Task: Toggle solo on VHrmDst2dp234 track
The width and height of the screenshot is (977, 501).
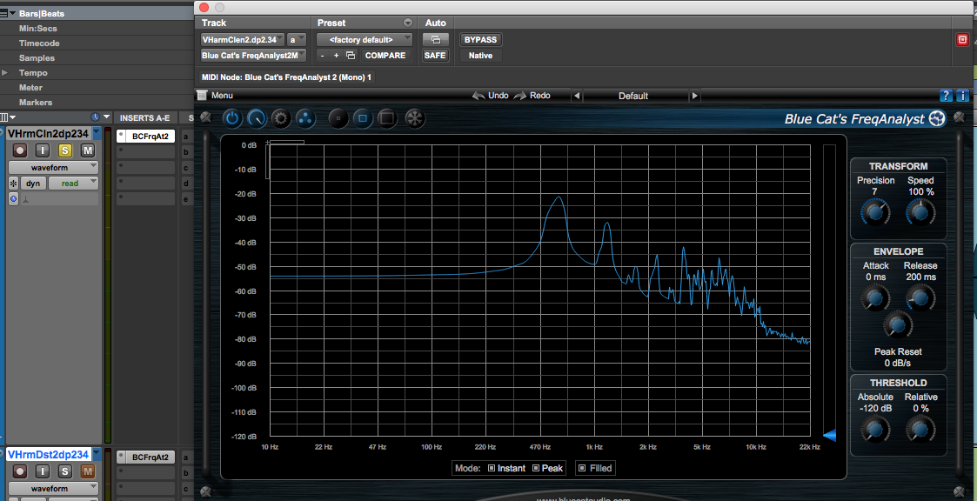Action: (64, 471)
